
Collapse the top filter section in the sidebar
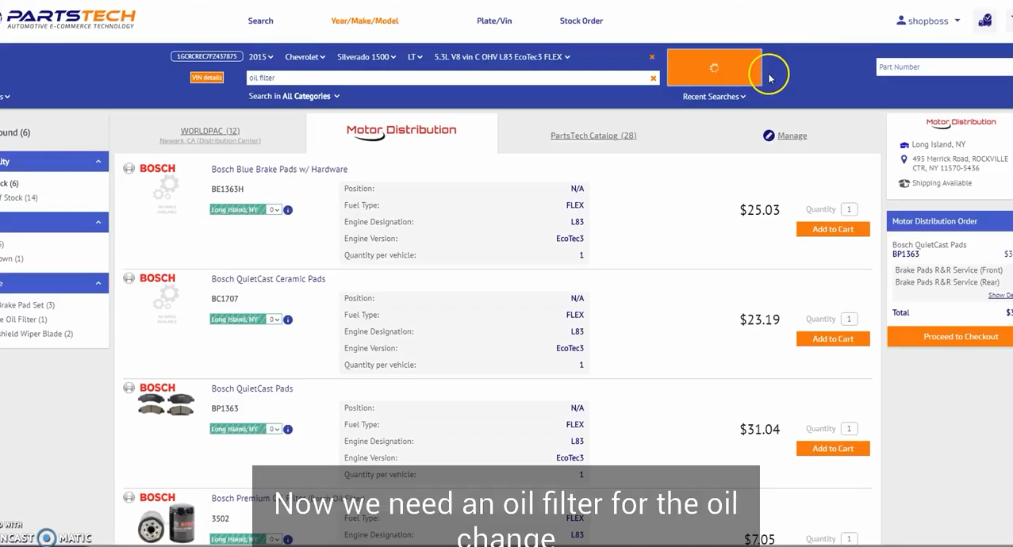[98, 162]
